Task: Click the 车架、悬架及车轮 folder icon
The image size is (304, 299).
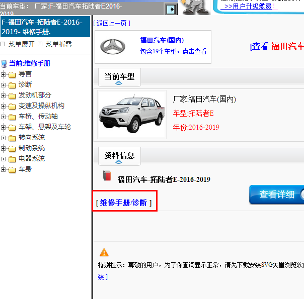Action: pos(12,127)
